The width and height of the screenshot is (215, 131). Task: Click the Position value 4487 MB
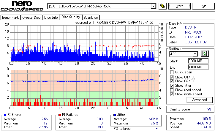pyautogui.click(x=204, y=123)
